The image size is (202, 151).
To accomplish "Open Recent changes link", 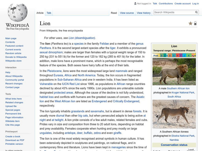I will tap(14, 84).
